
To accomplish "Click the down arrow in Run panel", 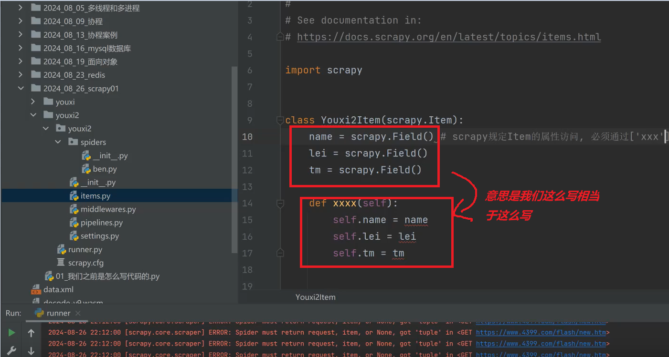I will [x=31, y=351].
